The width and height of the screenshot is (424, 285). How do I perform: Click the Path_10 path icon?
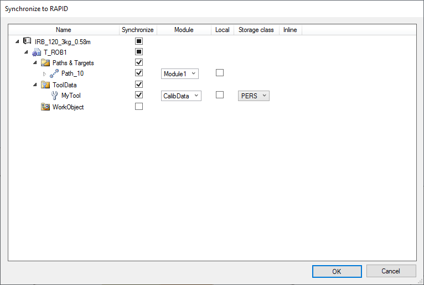pos(54,73)
